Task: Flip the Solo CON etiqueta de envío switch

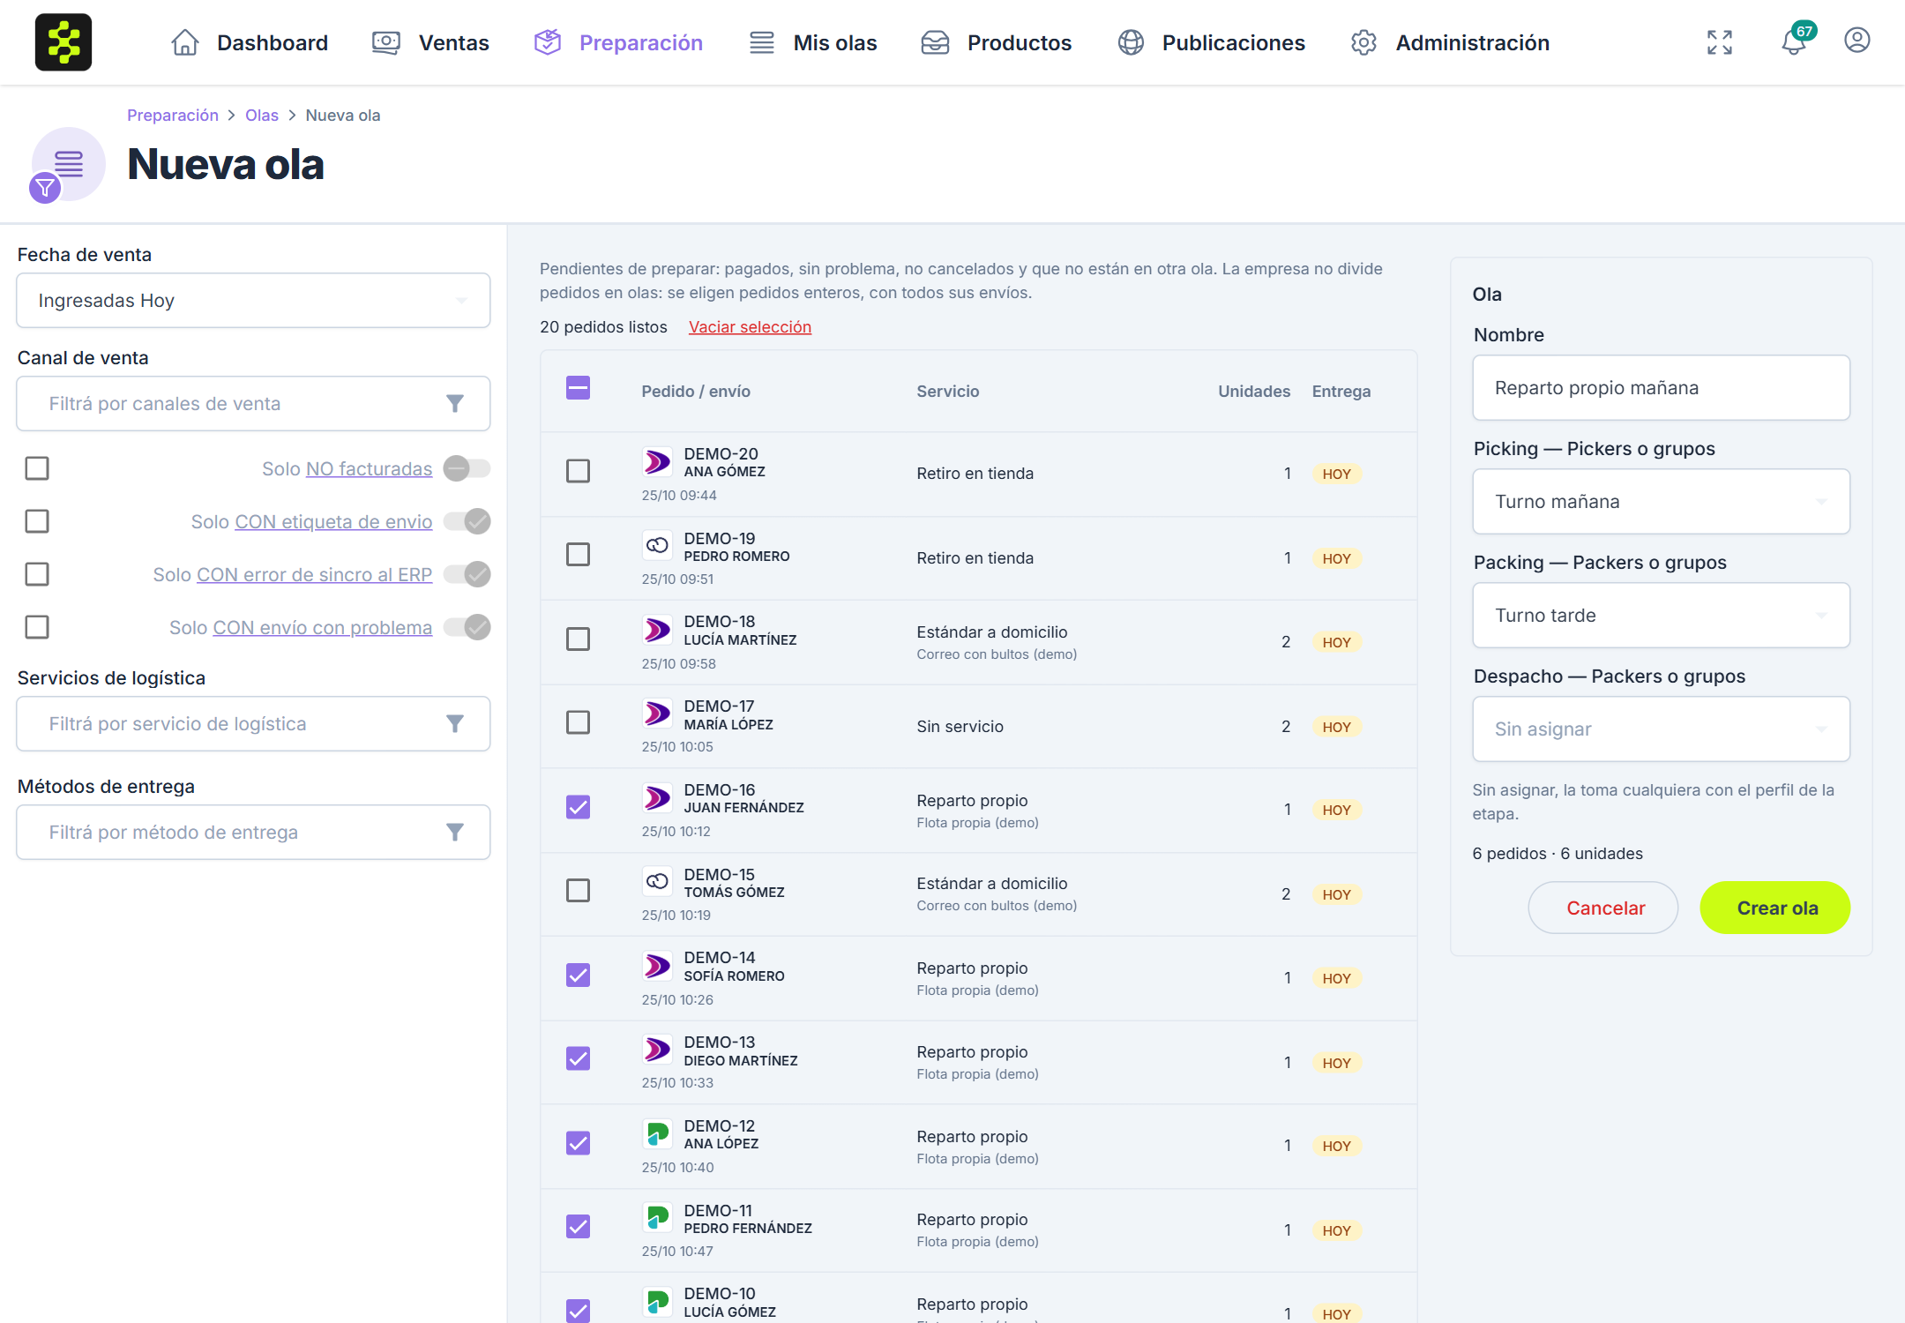Action: tap(467, 521)
